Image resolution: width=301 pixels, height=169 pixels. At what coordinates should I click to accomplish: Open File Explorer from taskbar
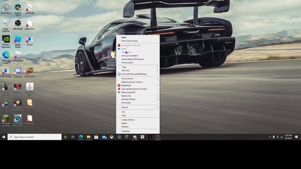click(88, 137)
